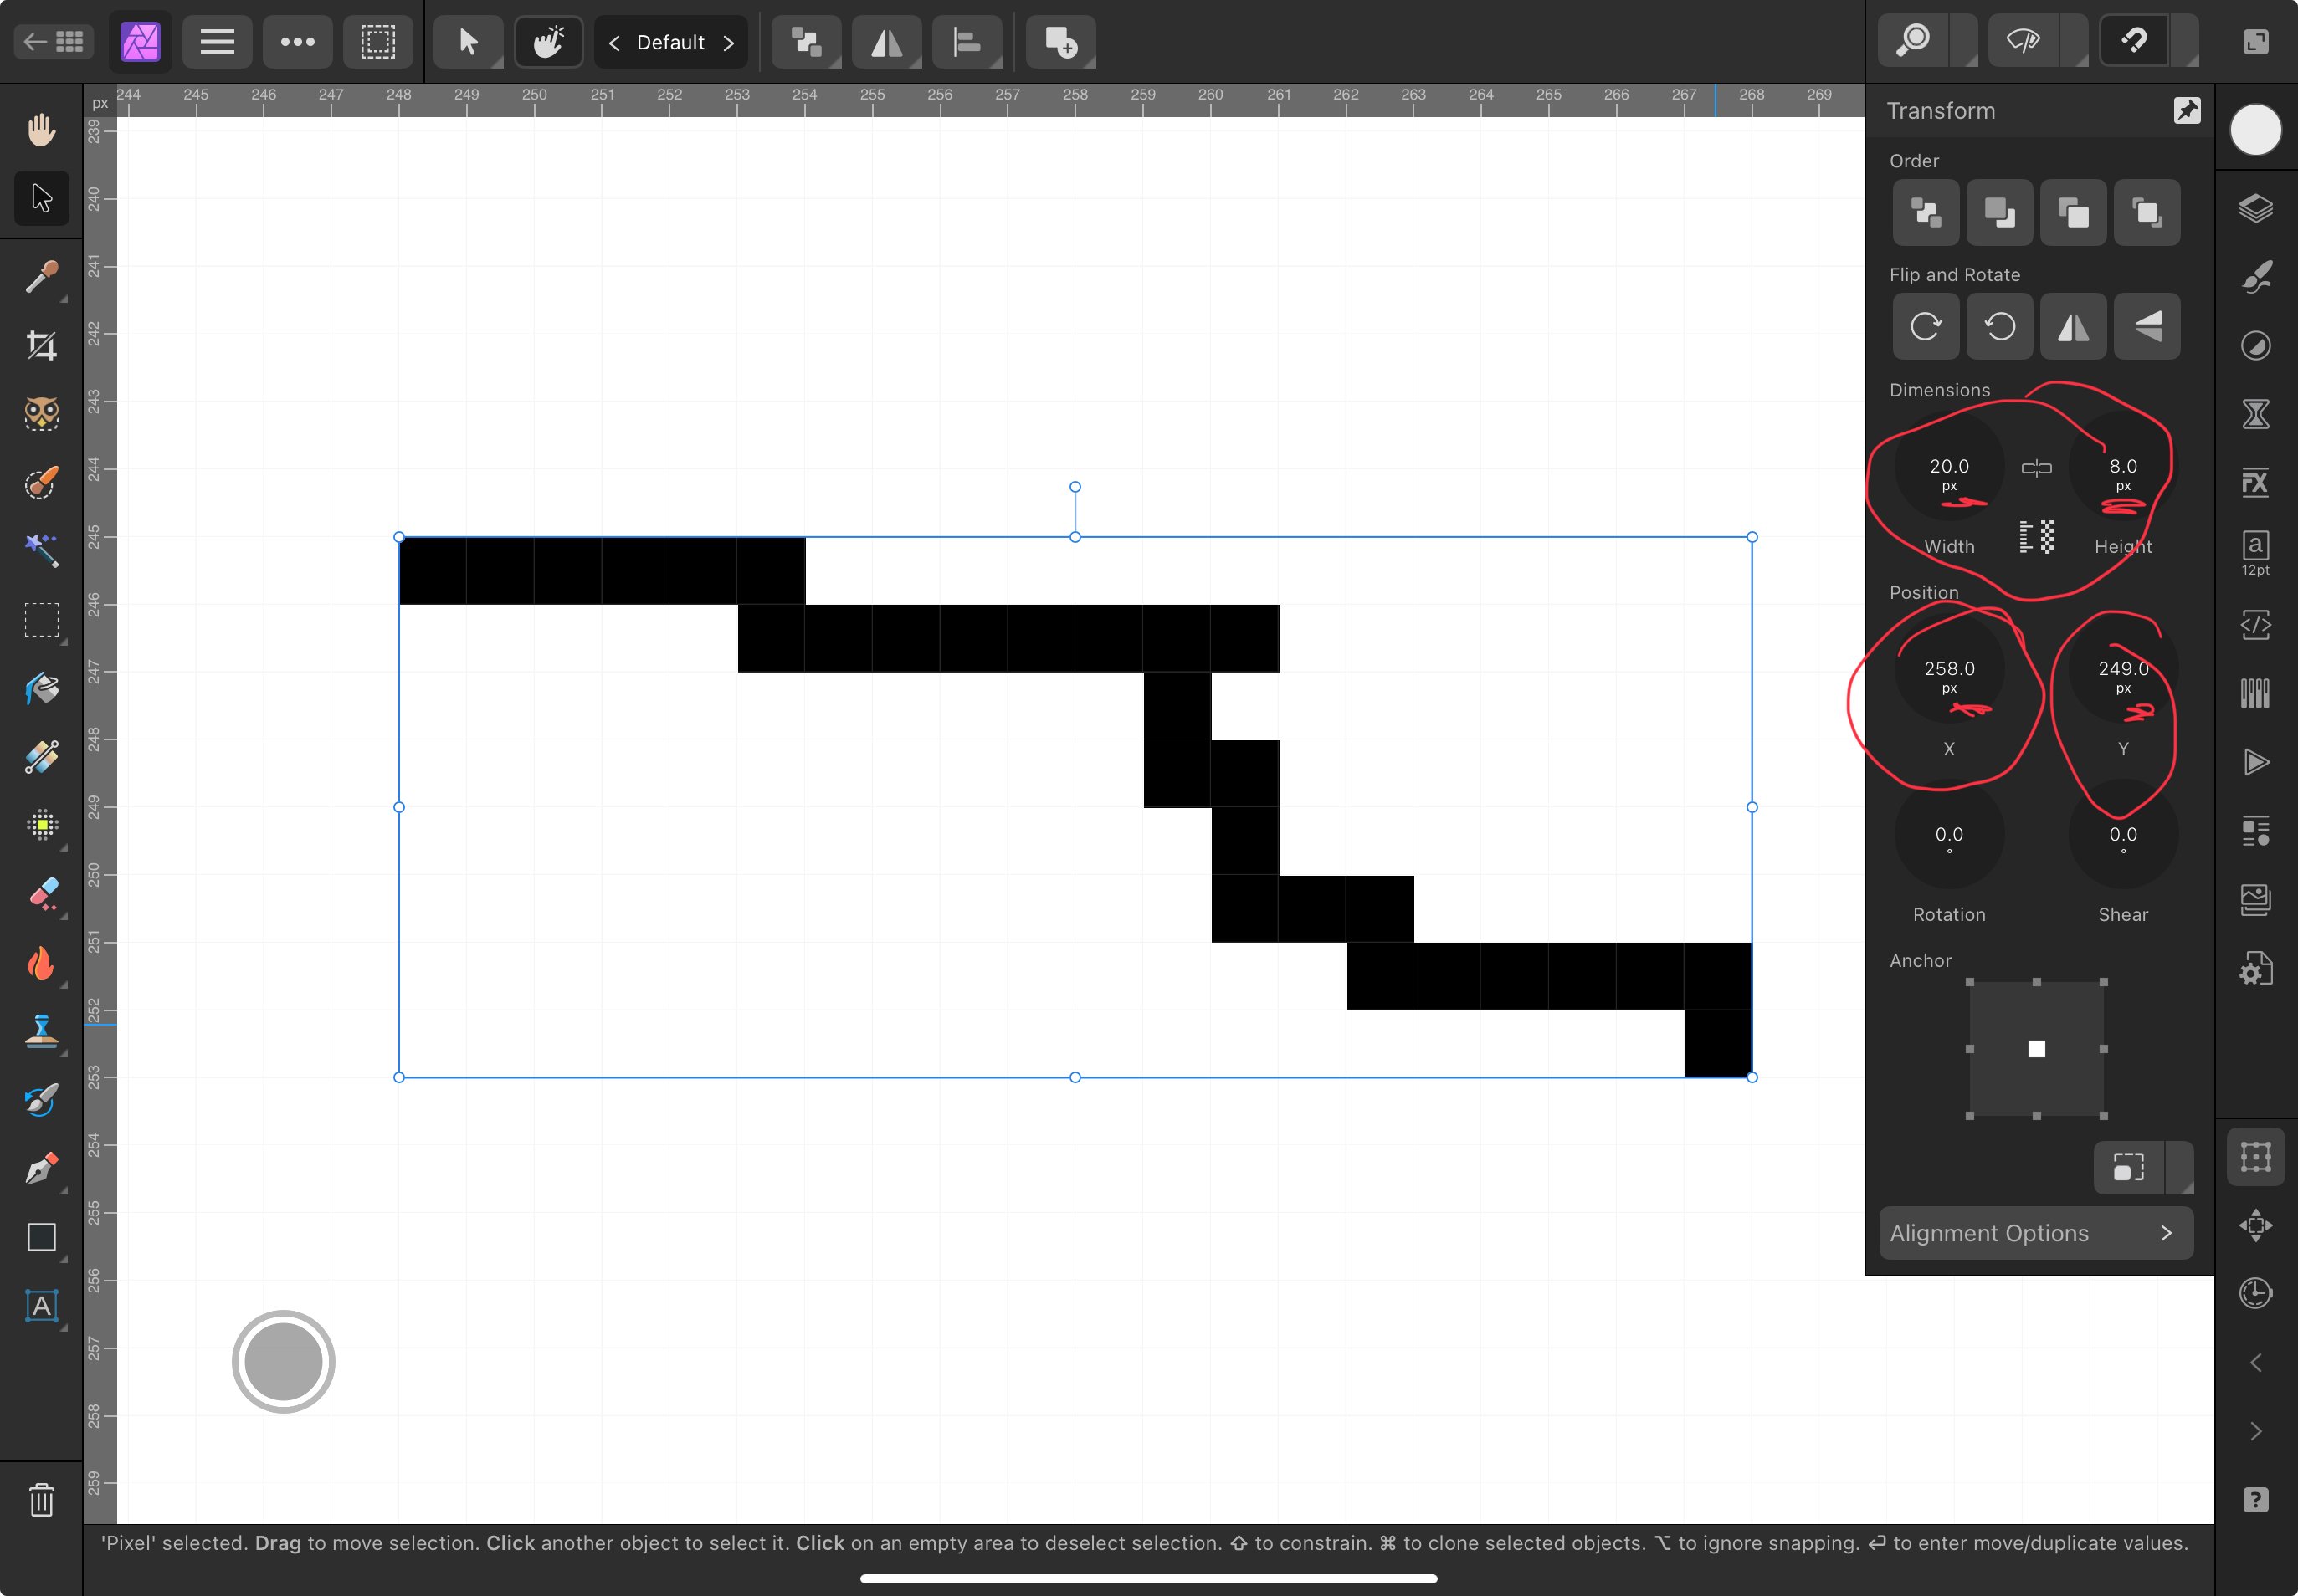
Task: Open the Photo persona menu
Action: coord(140,42)
